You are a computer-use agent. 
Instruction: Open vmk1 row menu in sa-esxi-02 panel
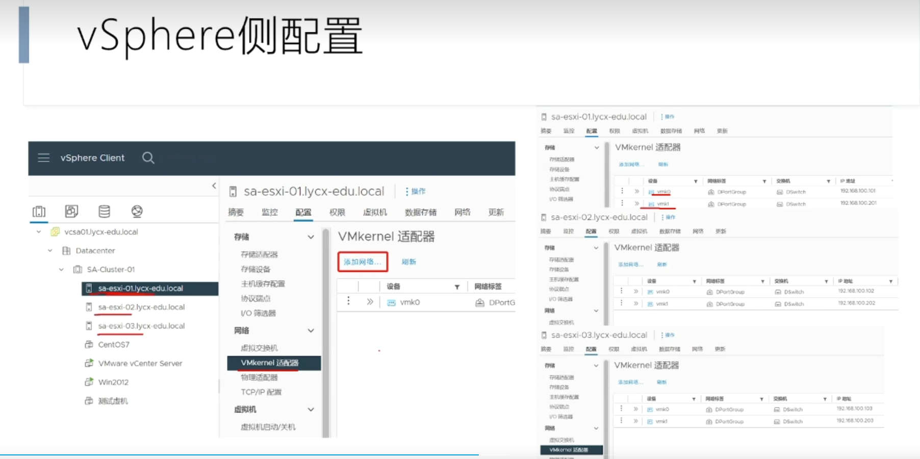[x=622, y=303]
